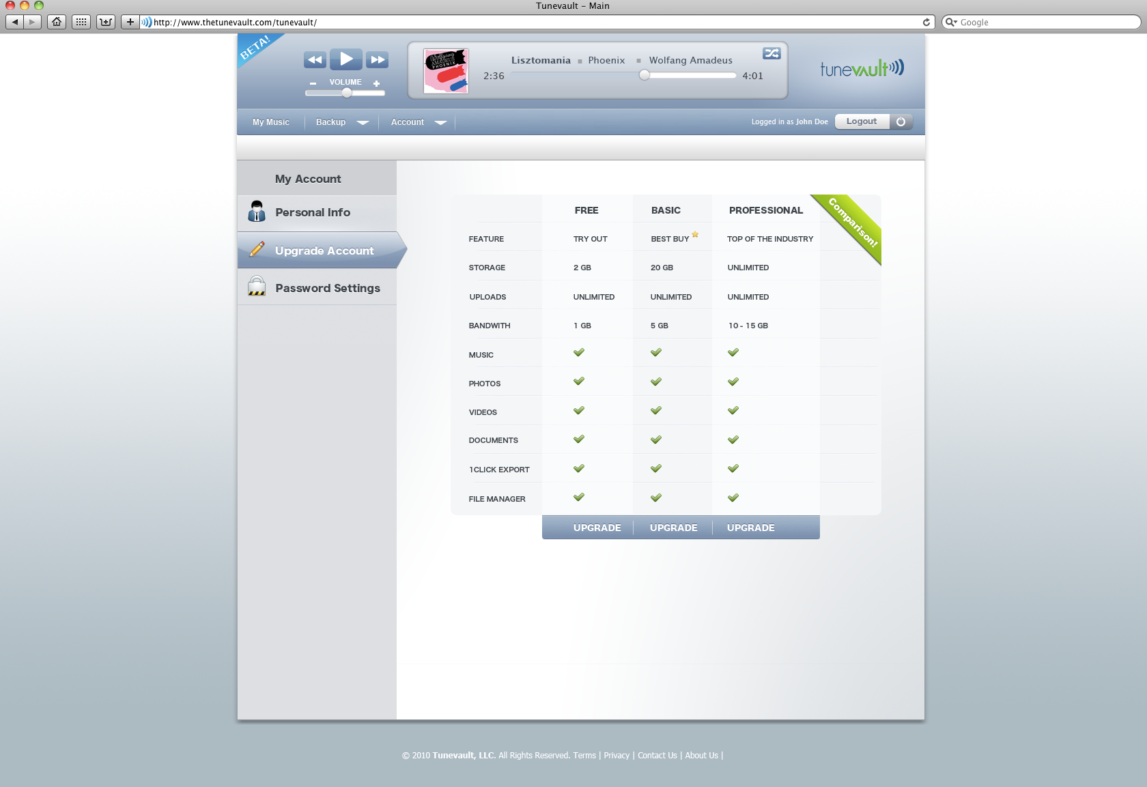Click the Personal Info person icon
The height and width of the screenshot is (787, 1147).
pyautogui.click(x=257, y=212)
